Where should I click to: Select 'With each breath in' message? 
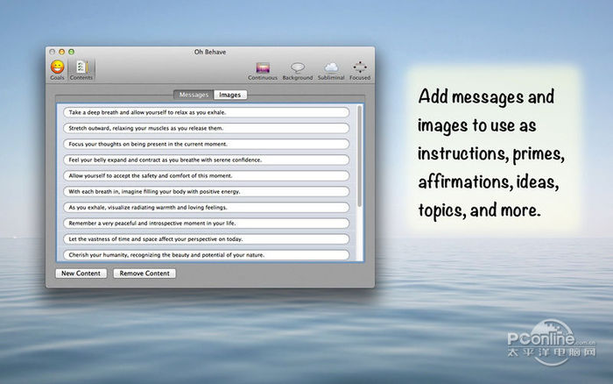(206, 191)
